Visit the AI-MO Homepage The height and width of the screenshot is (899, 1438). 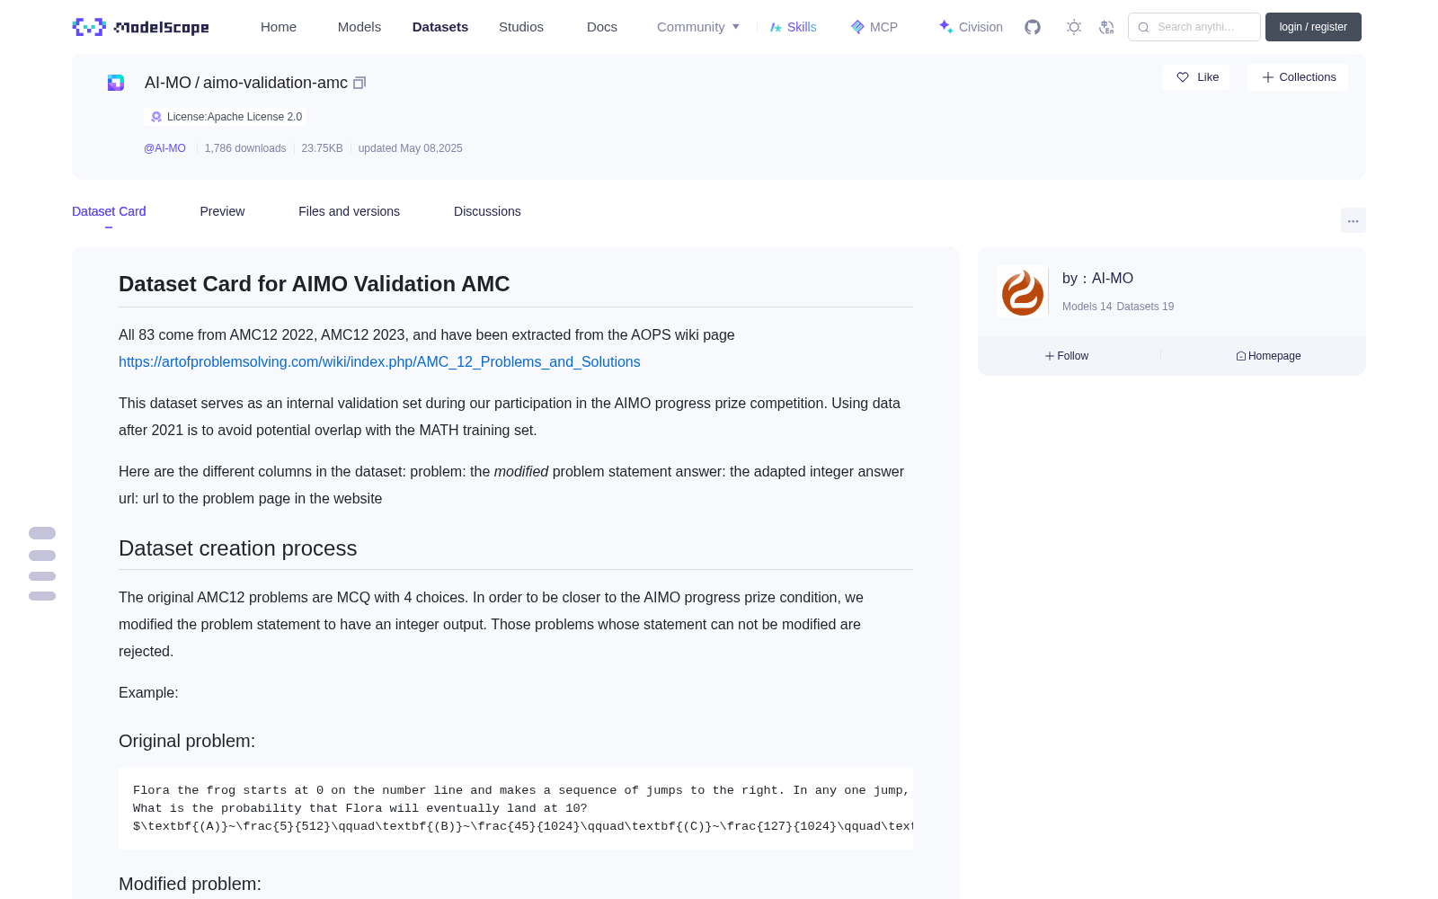pos(1268,356)
